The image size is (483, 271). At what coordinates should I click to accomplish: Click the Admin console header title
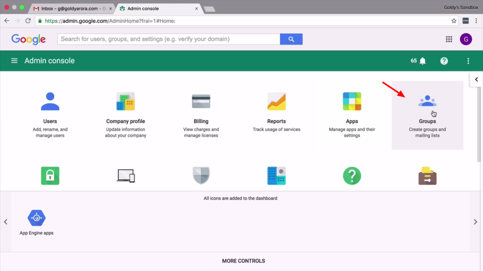tap(50, 60)
